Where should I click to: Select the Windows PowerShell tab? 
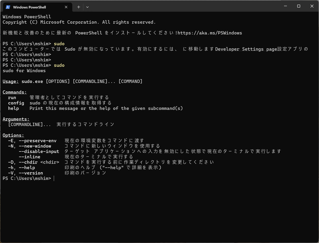pyautogui.click(x=32, y=6)
